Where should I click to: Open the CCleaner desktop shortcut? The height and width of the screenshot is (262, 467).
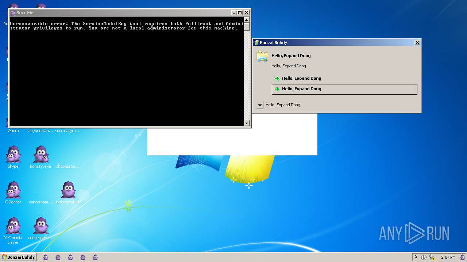[13, 193]
